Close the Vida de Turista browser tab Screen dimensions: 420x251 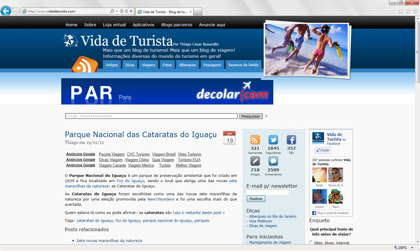coord(190,12)
